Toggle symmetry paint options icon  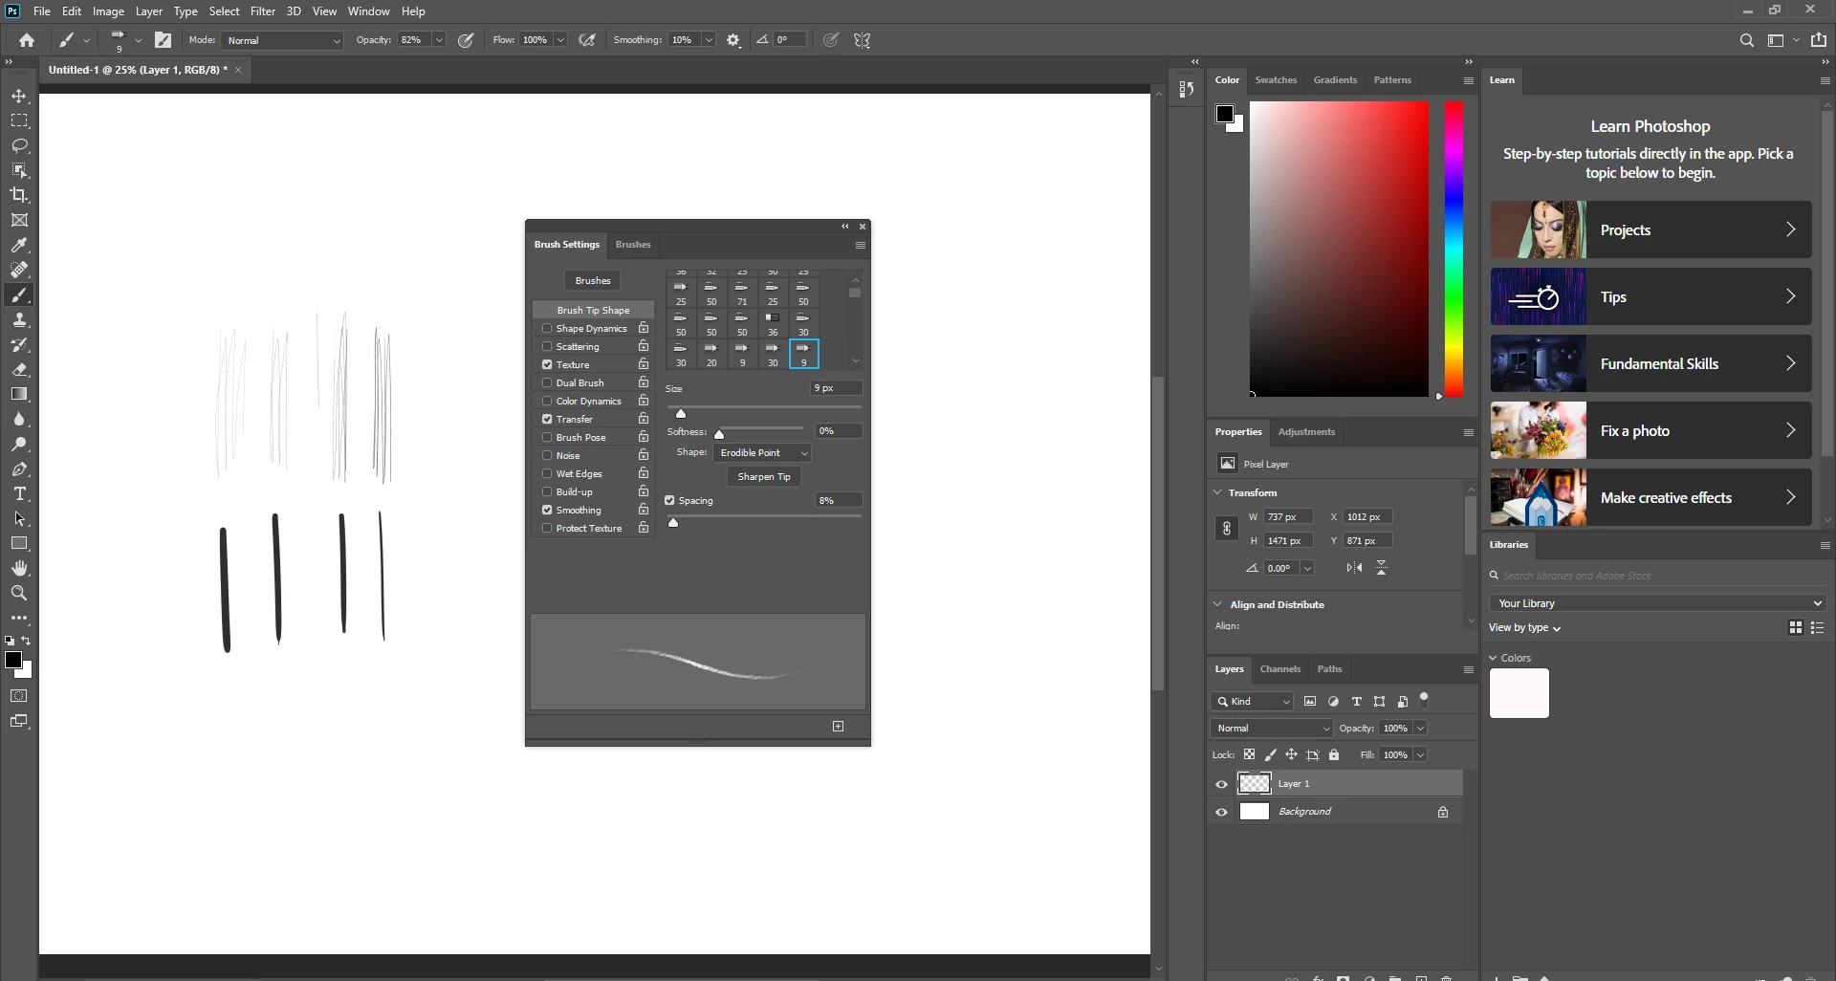pyautogui.click(x=863, y=40)
